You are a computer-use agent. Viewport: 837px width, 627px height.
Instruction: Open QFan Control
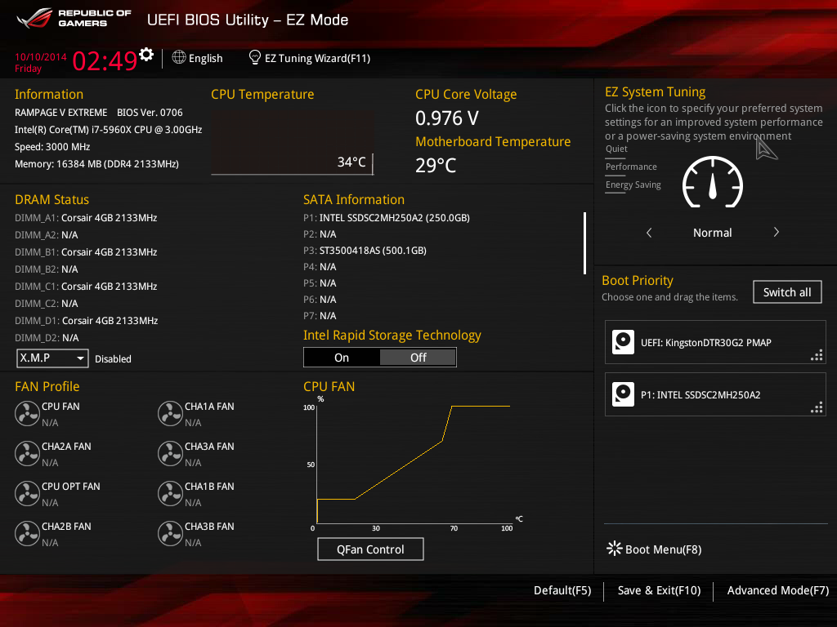(x=370, y=549)
